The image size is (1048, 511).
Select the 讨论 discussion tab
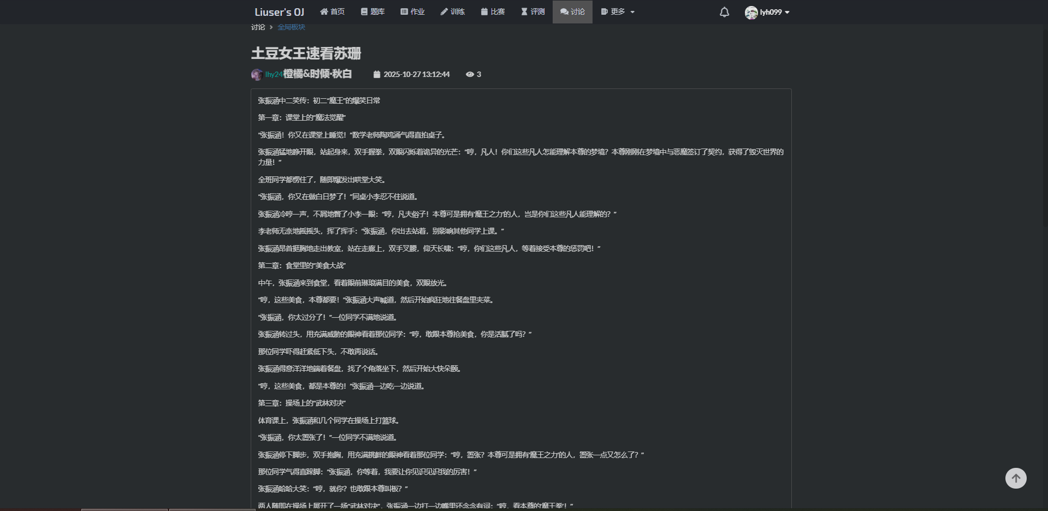572,11
